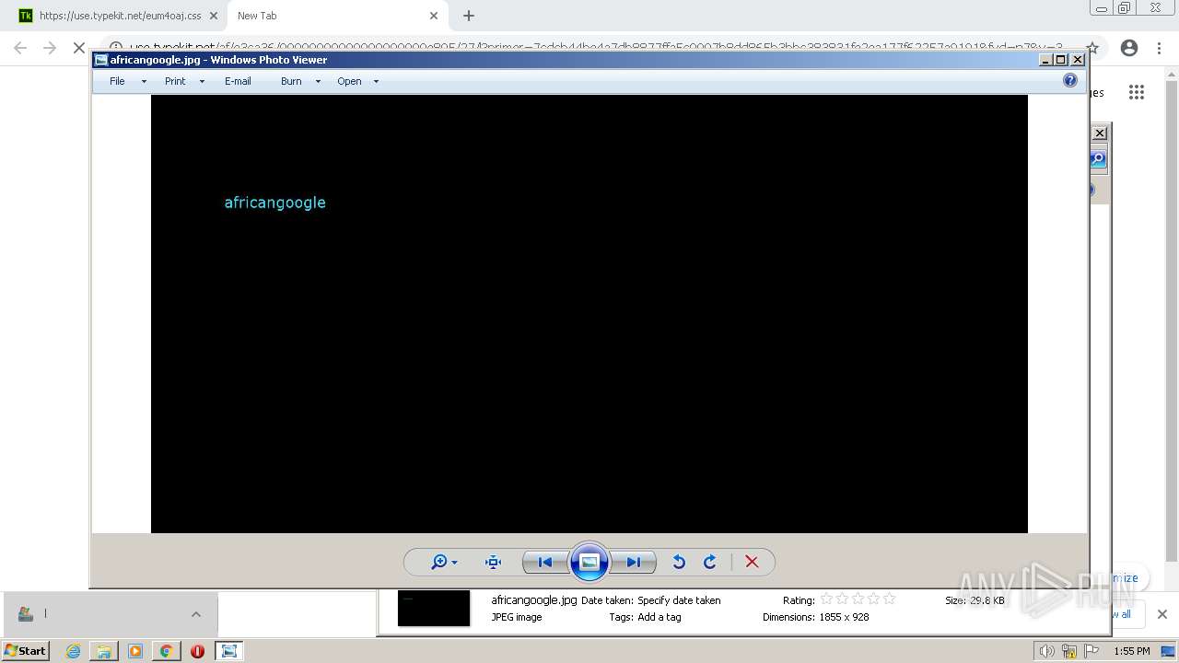
Task: Click the JPEG image file type text
Action: pyautogui.click(x=517, y=617)
